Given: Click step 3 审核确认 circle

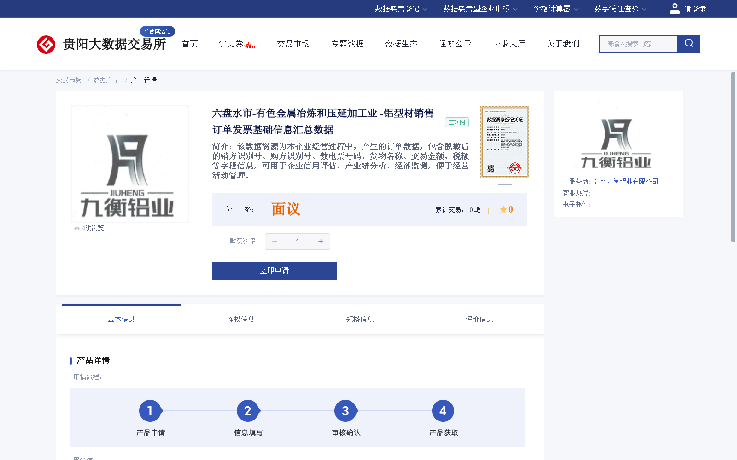Looking at the screenshot, I should 345,411.
